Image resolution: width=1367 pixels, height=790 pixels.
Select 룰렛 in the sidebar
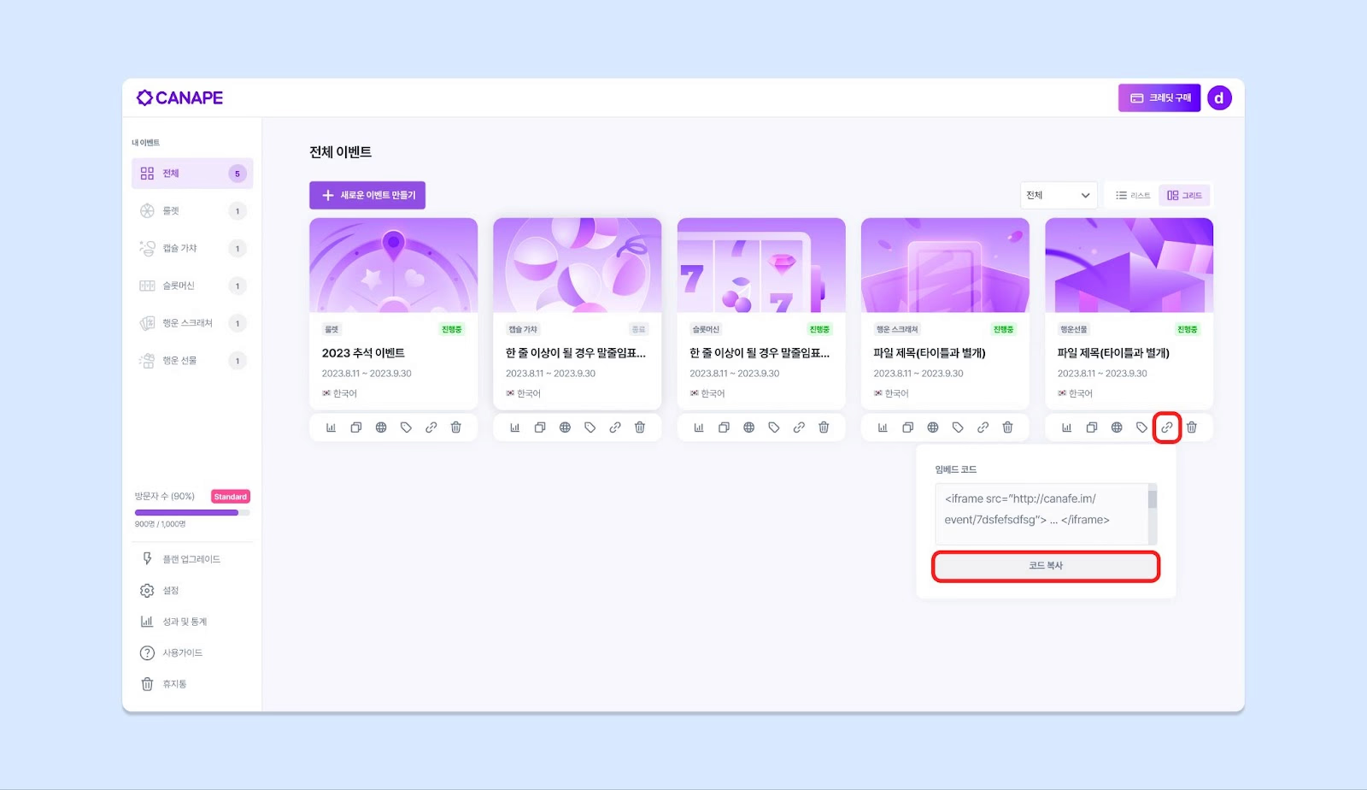pyautogui.click(x=191, y=211)
